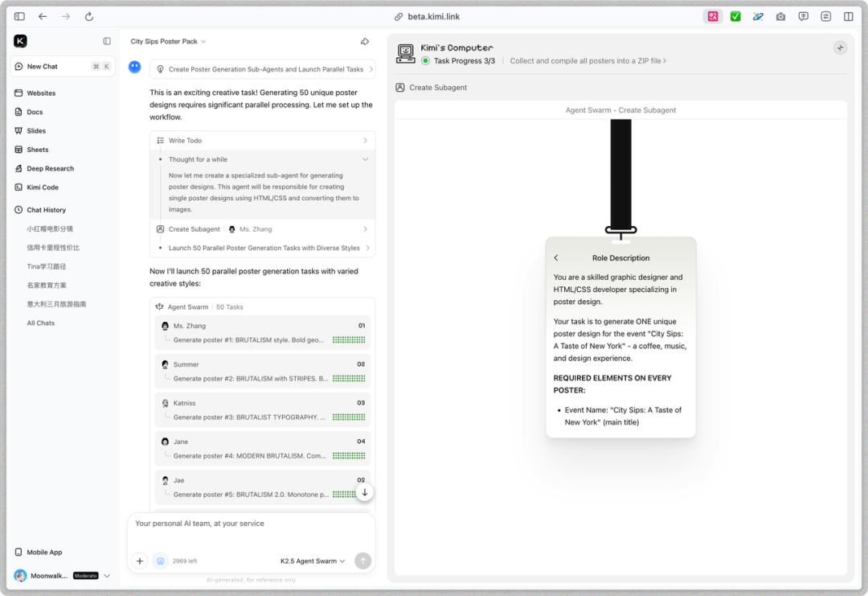
Task: Toggle the split view icon at top right
Action: pyautogui.click(x=849, y=15)
